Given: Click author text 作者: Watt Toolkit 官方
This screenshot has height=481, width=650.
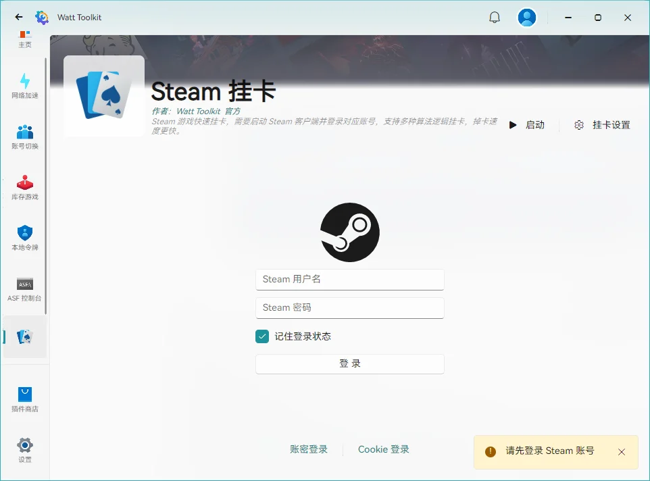Looking at the screenshot, I should 196,111.
